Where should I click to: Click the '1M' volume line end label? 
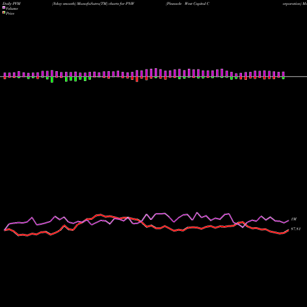tap(293, 219)
